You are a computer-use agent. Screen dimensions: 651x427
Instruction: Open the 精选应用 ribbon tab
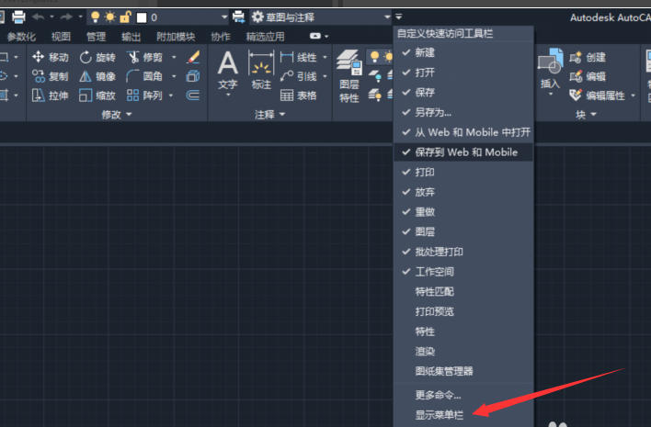[x=266, y=37]
